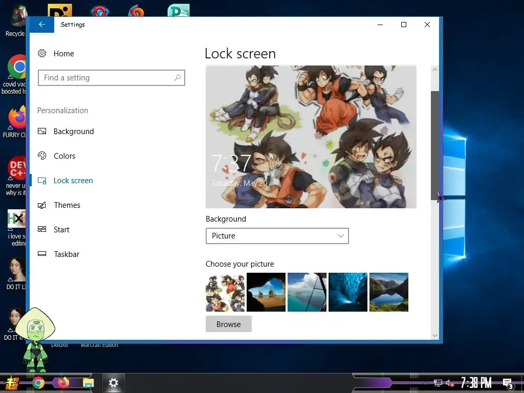Click the taskbar clock 7:38 PM
524x393 pixels.
(x=476, y=383)
